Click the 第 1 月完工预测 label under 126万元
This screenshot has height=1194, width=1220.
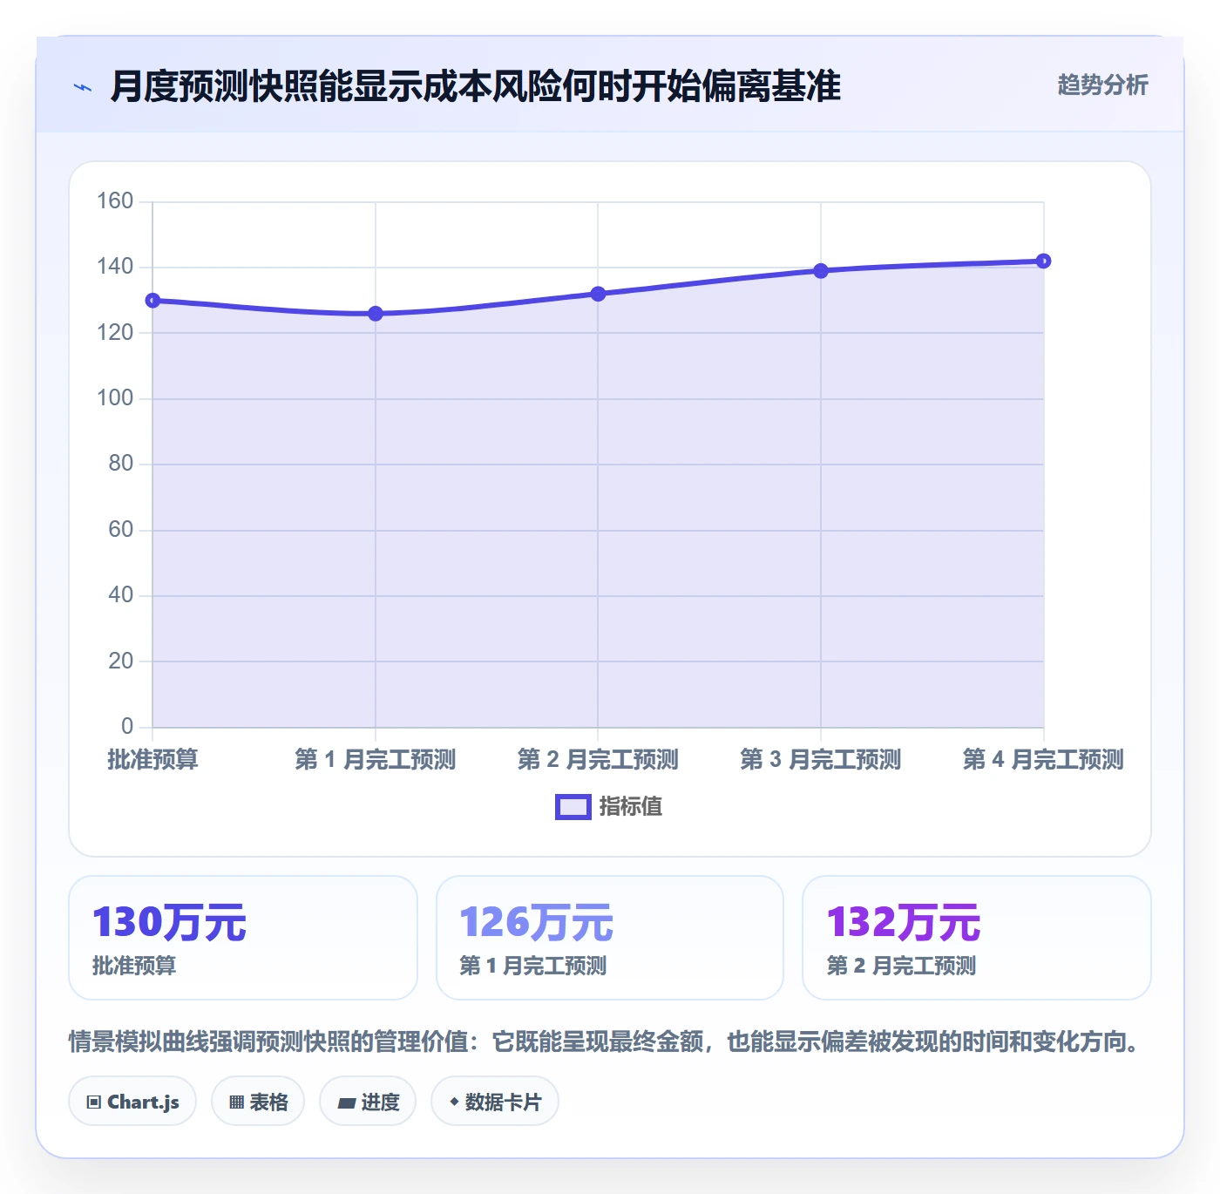533,966
